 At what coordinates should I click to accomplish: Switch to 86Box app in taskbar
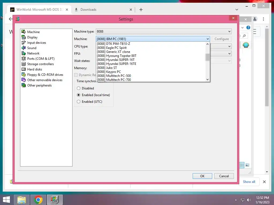point(55,200)
